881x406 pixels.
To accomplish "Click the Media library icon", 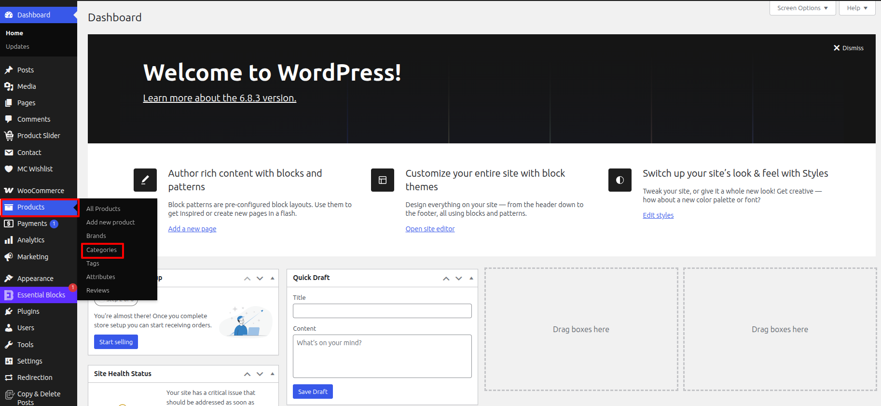I will (x=9, y=86).
